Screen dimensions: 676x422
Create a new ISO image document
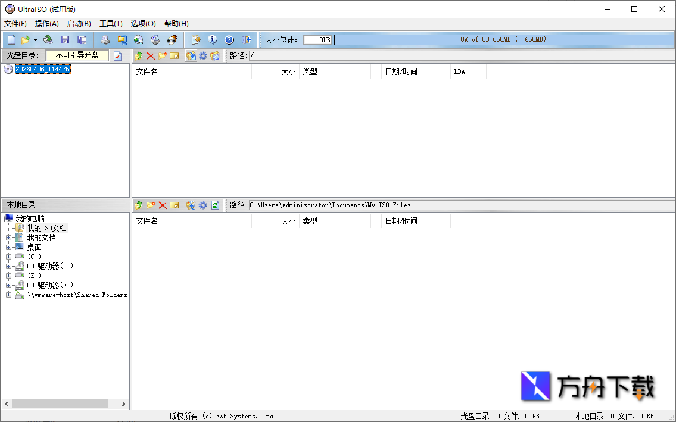pos(10,40)
